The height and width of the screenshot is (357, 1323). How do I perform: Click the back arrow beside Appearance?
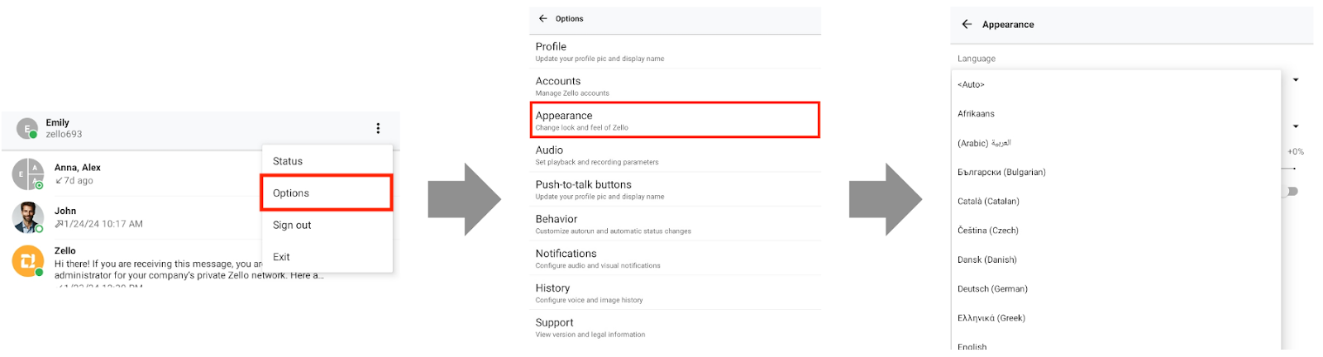967,24
